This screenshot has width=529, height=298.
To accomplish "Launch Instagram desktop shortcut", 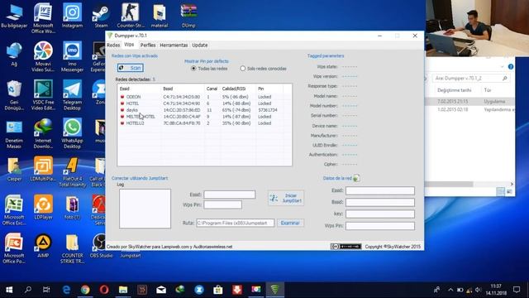I will 72,17.
